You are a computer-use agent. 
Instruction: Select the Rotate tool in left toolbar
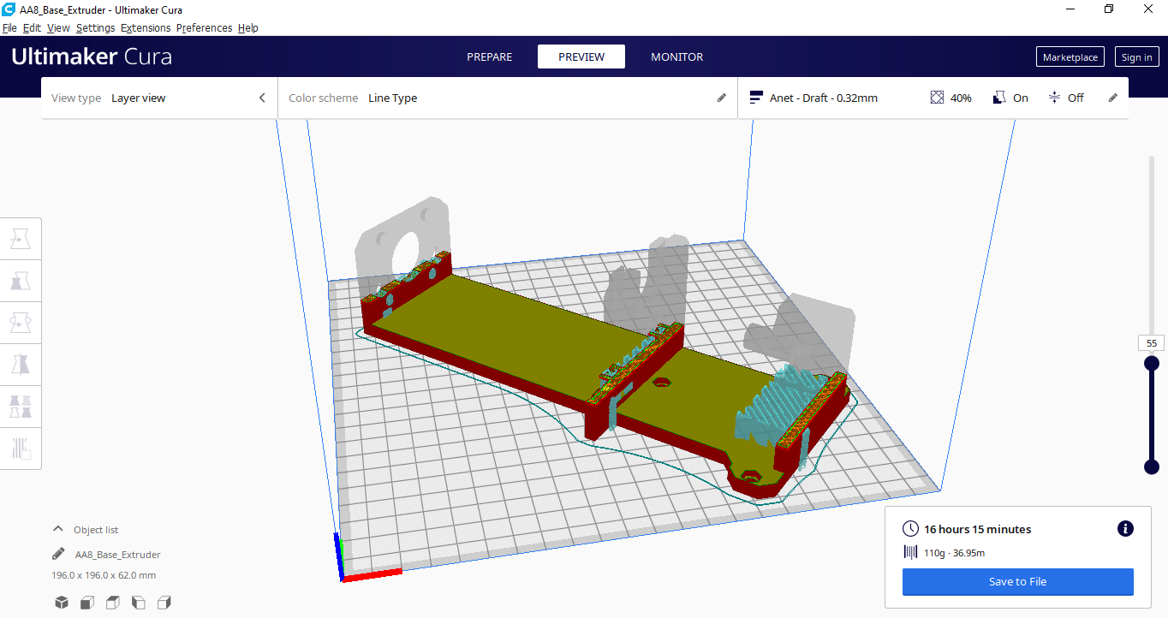click(21, 323)
